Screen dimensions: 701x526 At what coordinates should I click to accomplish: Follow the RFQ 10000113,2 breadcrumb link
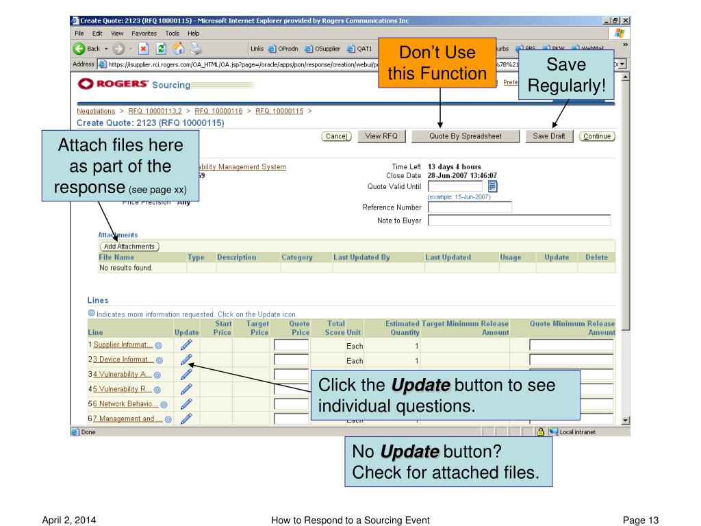[x=155, y=111]
